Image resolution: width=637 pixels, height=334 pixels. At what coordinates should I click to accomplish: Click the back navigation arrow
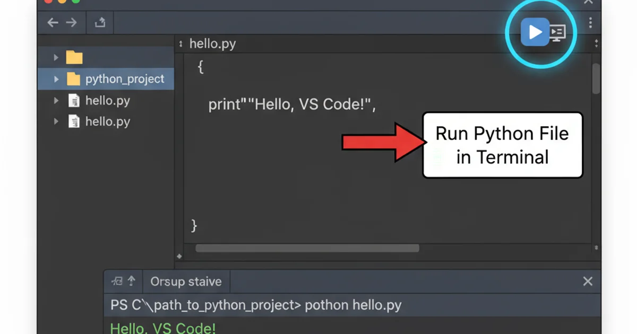pyautogui.click(x=52, y=22)
